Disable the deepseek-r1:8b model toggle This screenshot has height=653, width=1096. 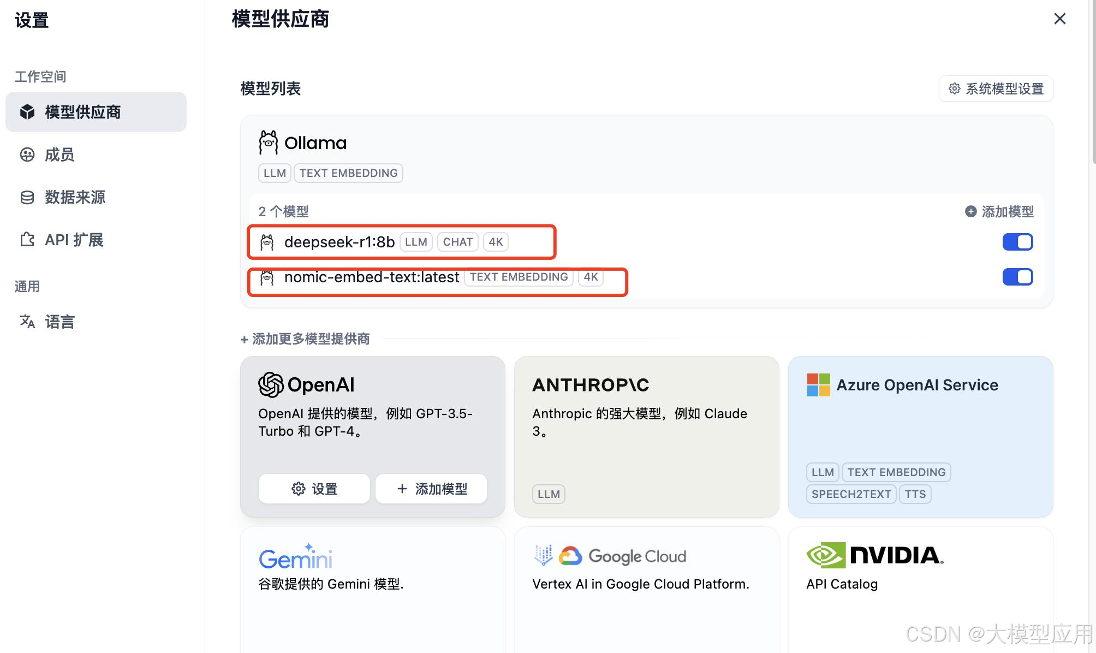pos(1017,242)
